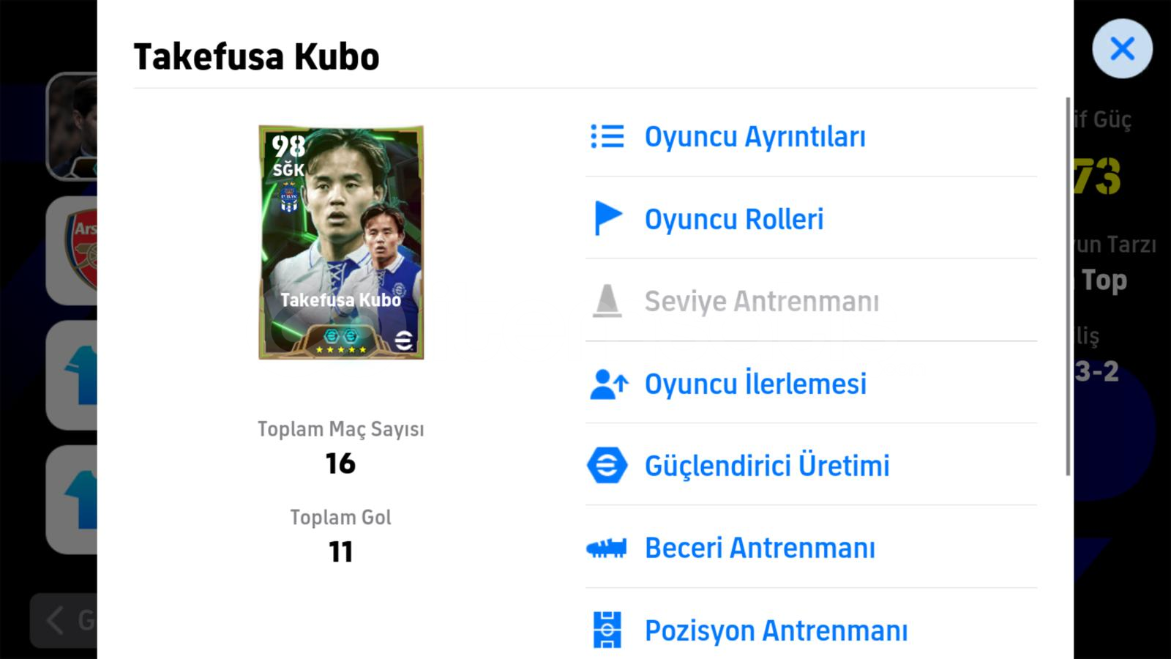
Task: Click the list icon beside Oyuncu Ayrıntıları
Action: point(607,136)
